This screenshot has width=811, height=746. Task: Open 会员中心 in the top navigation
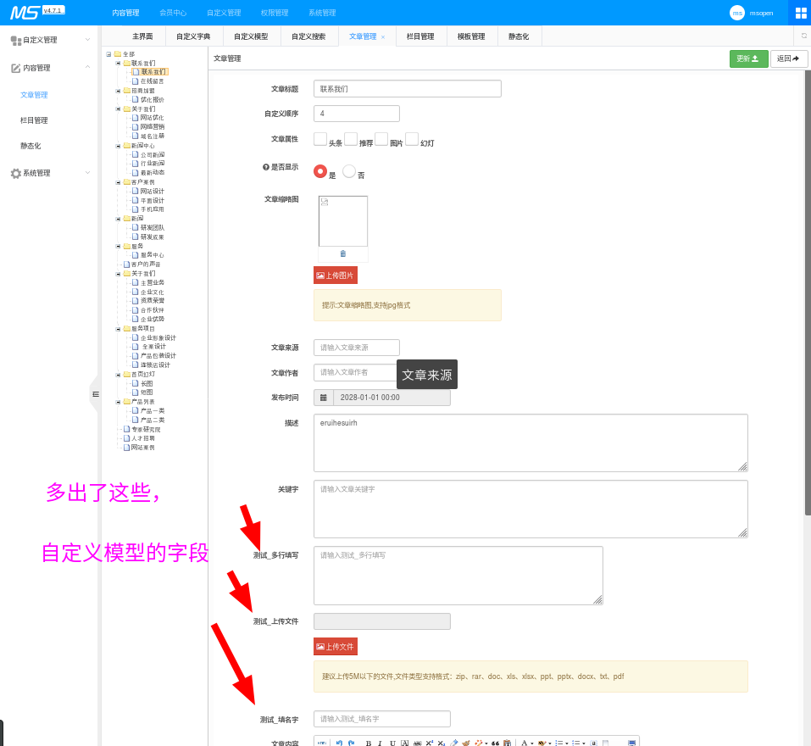(173, 13)
